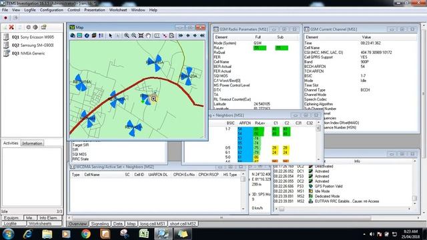Start recording with the red record button
Image resolution: width=427 pixels, height=240 pixels.
pyautogui.click(x=5, y=18)
